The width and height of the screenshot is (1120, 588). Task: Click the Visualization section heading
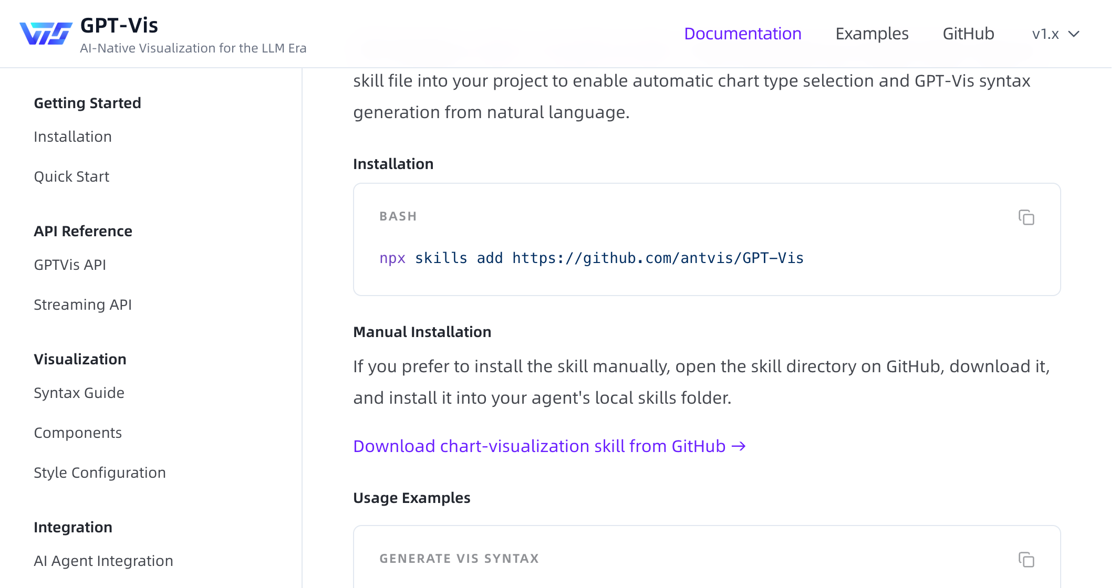click(x=80, y=359)
